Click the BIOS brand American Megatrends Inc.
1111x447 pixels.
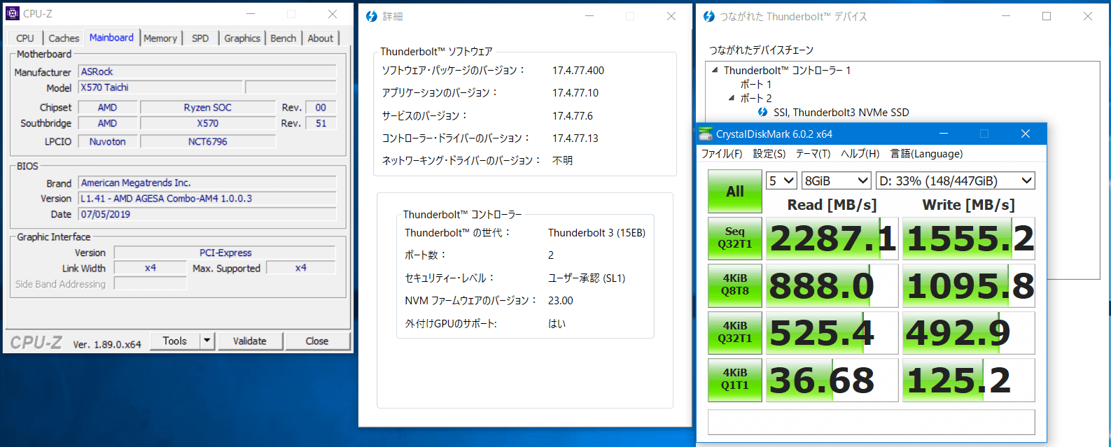point(207,183)
